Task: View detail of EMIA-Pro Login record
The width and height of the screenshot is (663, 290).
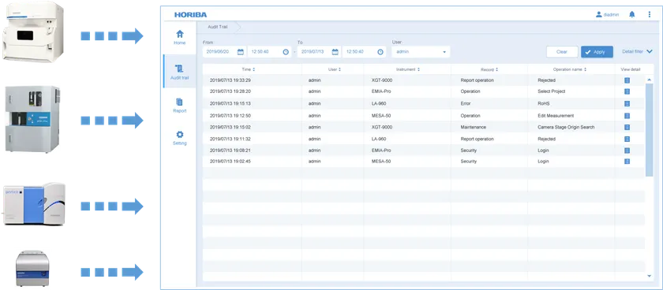Action: (x=627, y=151)
